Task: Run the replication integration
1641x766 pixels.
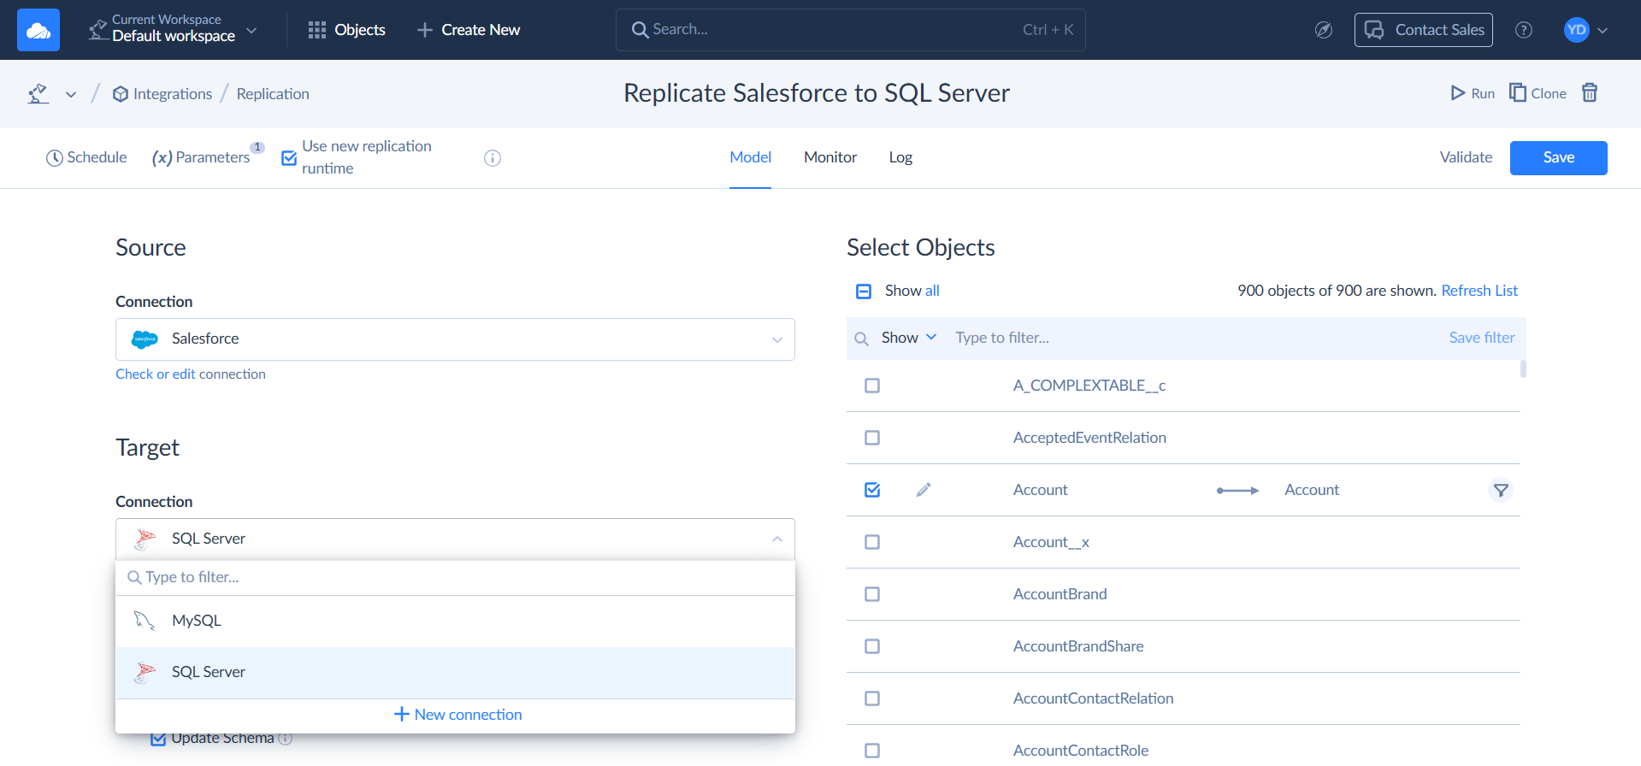Action: [1473, 93]
